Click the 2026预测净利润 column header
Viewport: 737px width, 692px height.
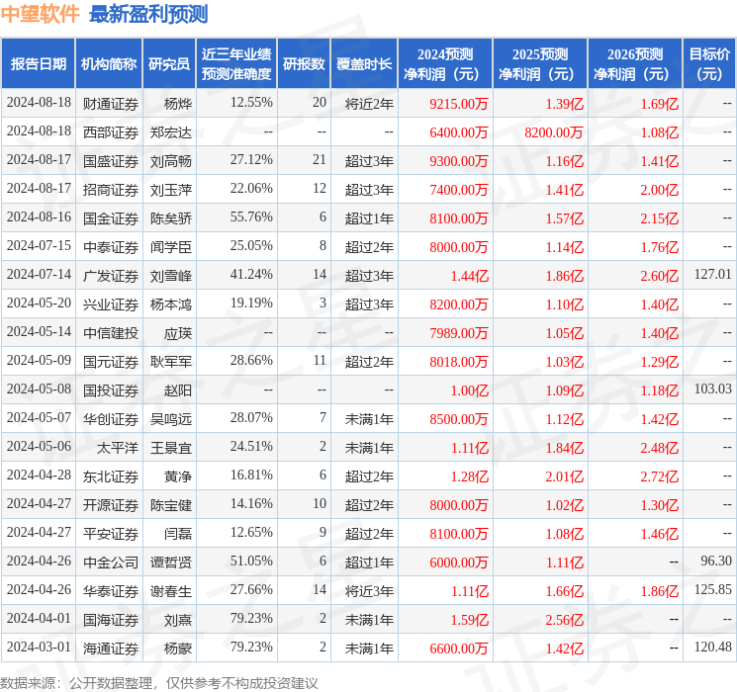[635, 64]
